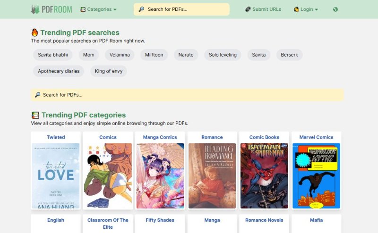Focus the header Search for PDFs field
378x233 pixels.
pos(181,9)
